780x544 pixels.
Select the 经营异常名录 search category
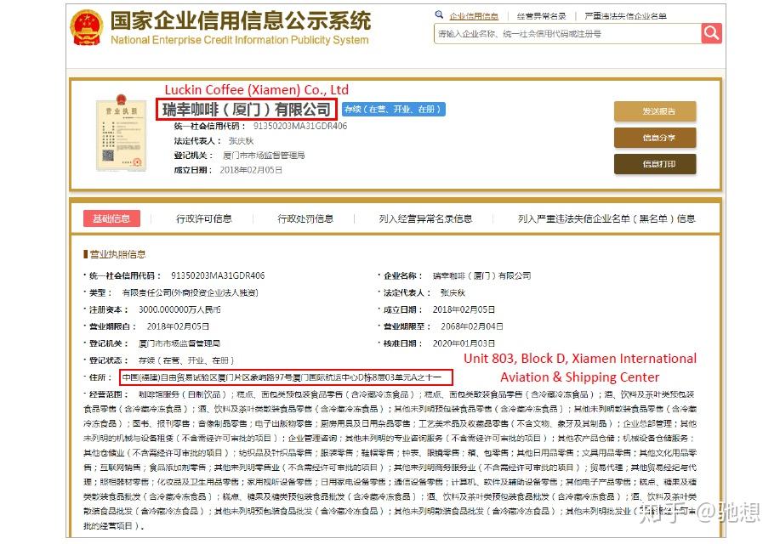(541, 16)
